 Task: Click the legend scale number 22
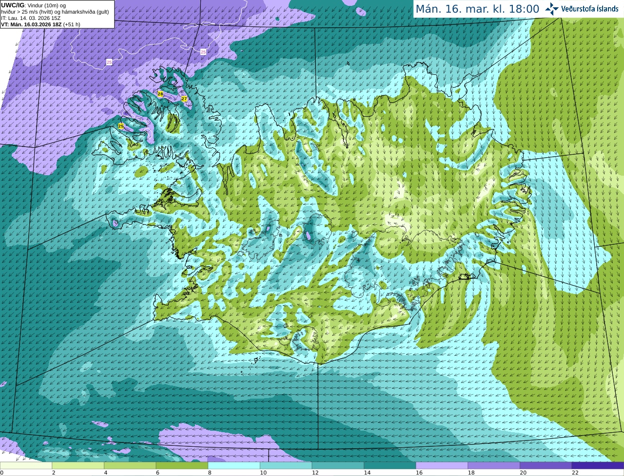pos(575,473)
